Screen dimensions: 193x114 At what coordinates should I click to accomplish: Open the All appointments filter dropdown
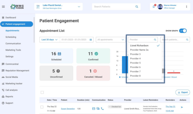pos(110,40)
